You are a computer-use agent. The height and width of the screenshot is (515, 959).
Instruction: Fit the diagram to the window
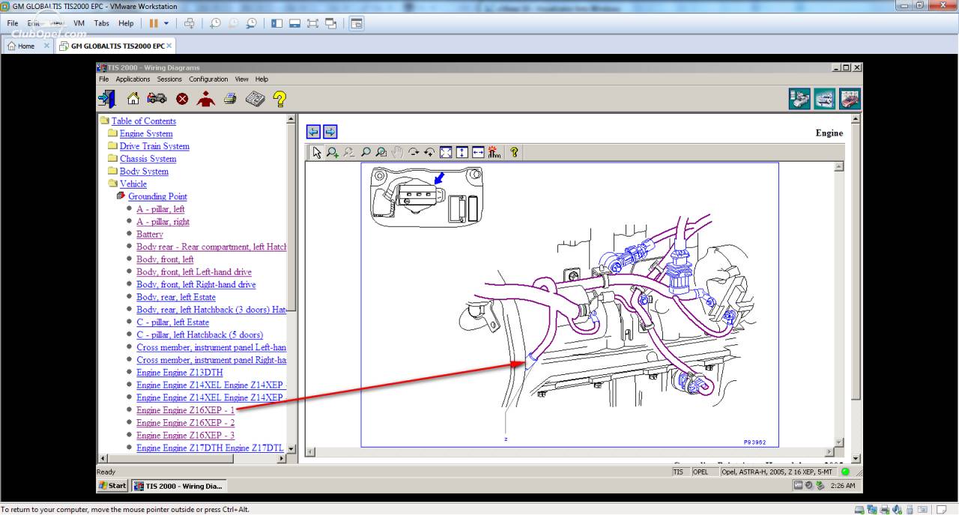446,152
